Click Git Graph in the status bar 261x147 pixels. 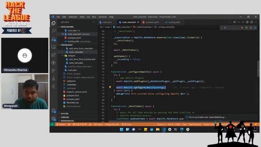(x=98, y=124)
